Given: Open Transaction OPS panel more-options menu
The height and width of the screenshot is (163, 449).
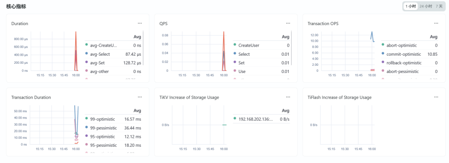Looking at the screenshot, I should point(436,23).
